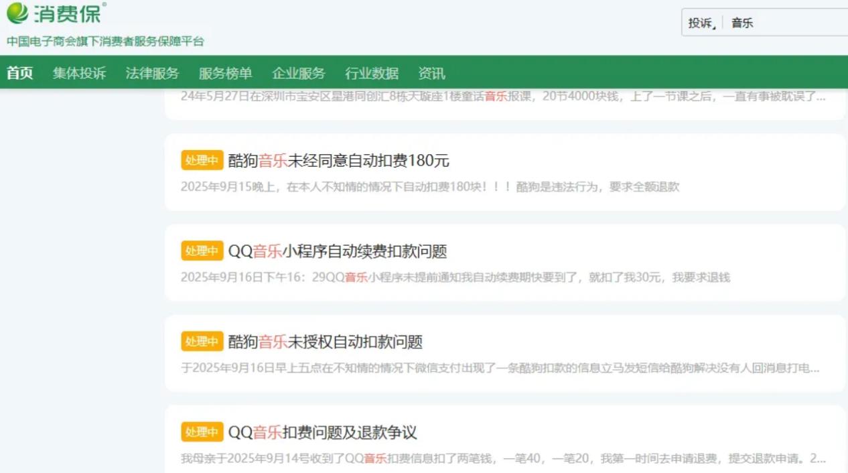Select 法律服务 in the green navigation bar
Screen dimensions: 848x473
153,73
